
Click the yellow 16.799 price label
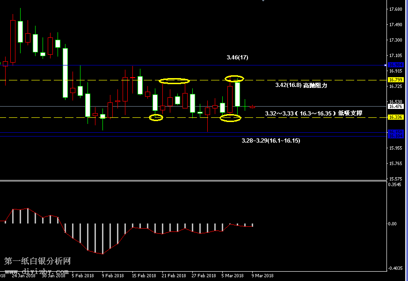[x=396, y=80]
